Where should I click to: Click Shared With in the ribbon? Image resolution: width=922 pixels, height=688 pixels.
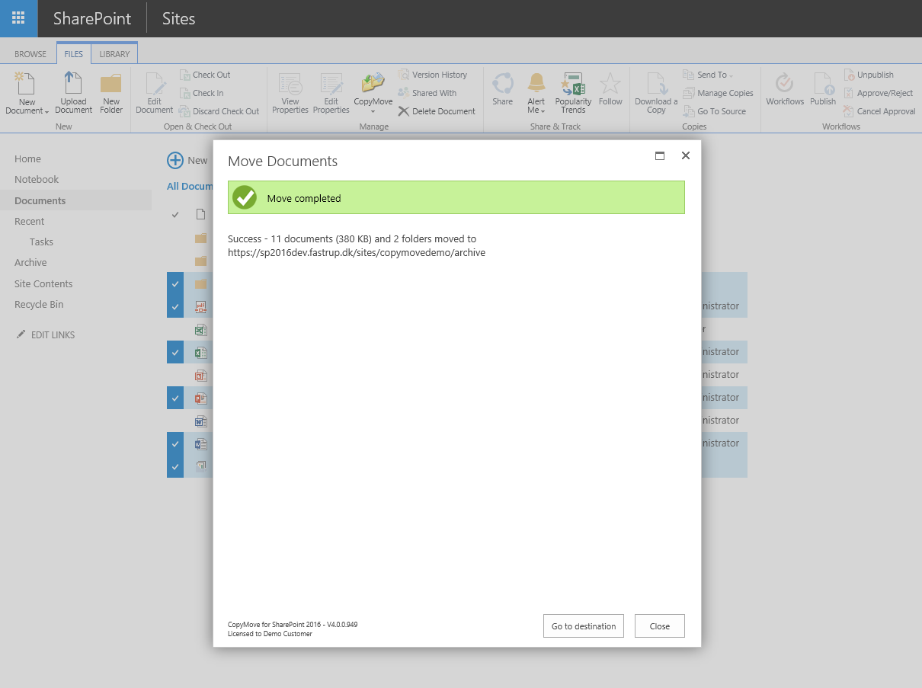pos(427,93)
